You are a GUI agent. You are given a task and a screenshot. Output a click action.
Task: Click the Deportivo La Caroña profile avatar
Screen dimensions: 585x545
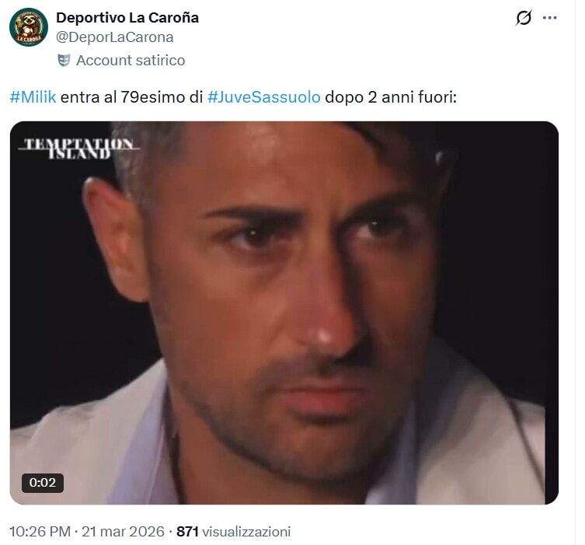point(29,27)
